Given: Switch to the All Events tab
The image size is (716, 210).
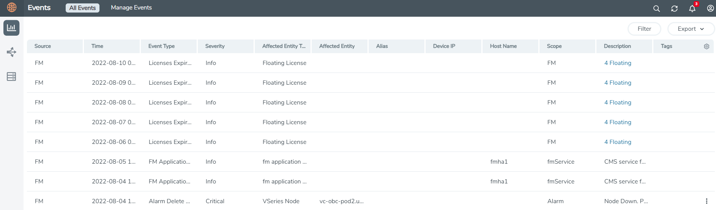Looking at the screenshot, I should click(x=82, y=8).
